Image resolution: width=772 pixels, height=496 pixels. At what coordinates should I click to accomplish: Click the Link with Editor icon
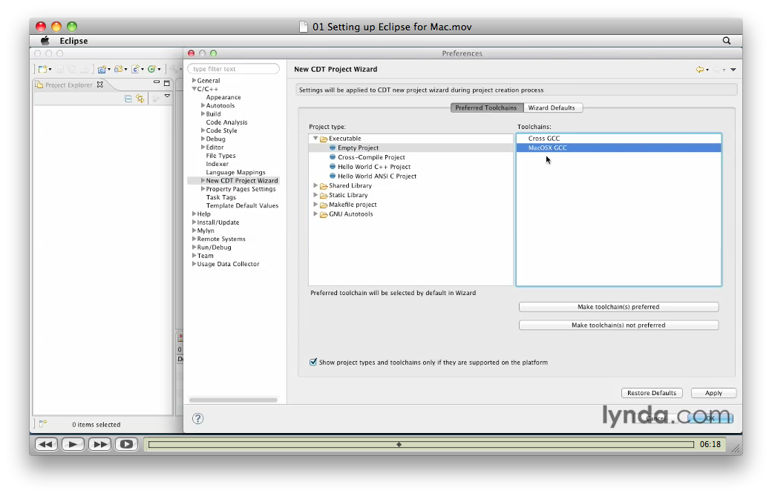(x=140, y=99)
